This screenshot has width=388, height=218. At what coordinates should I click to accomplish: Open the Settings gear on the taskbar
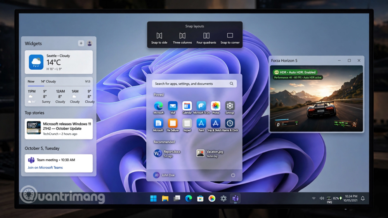(223, 198)
